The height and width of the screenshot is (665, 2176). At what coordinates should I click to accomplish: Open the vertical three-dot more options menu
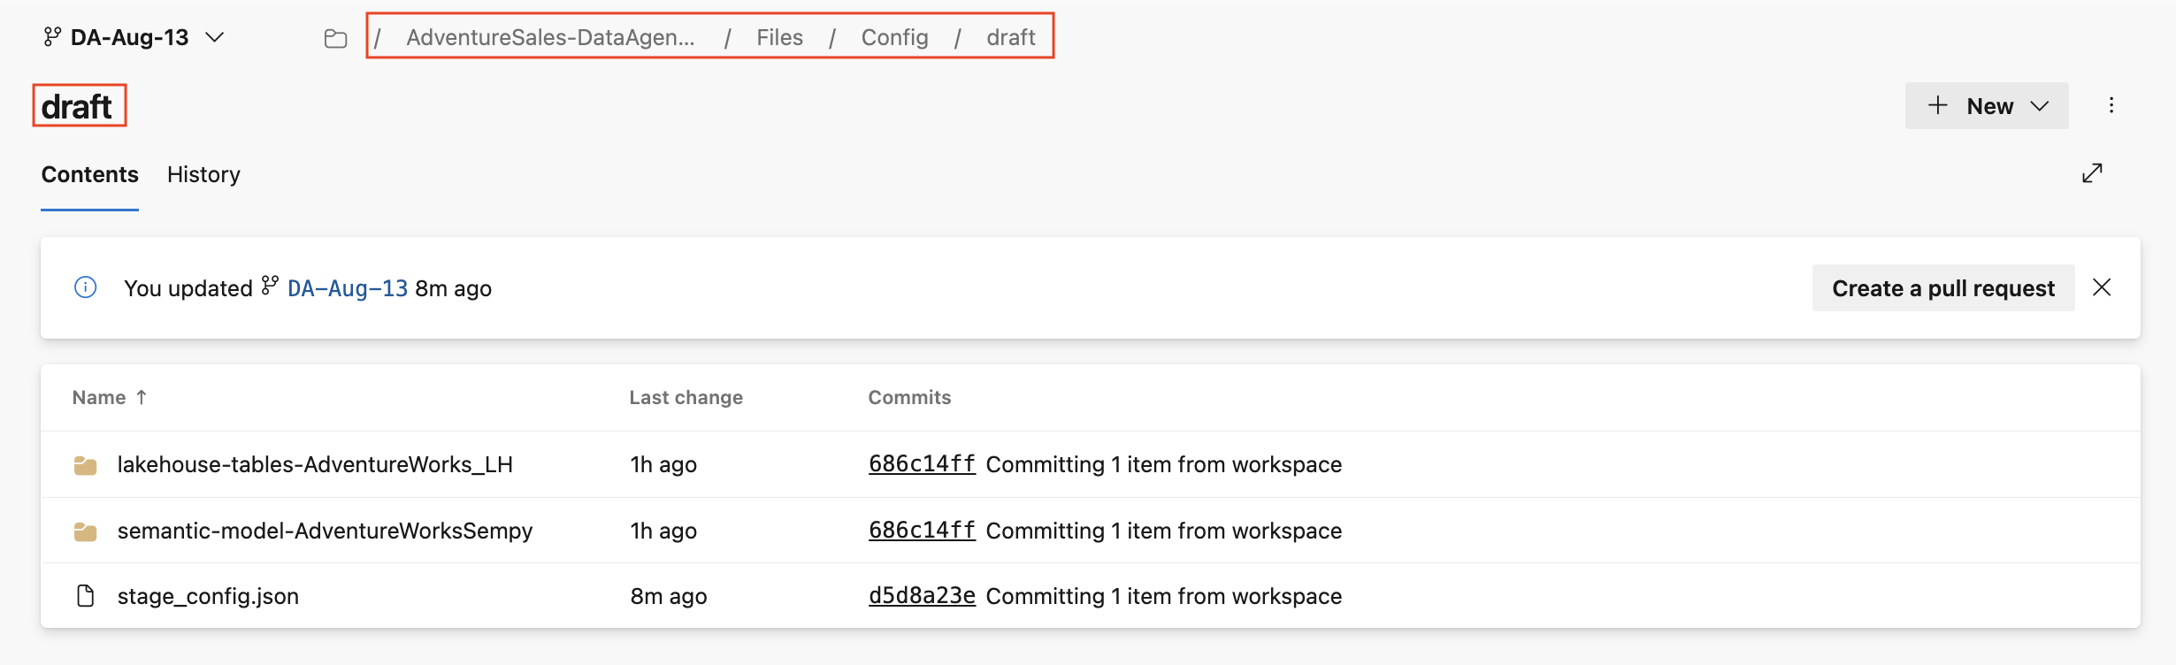(x=2111, y=105)
